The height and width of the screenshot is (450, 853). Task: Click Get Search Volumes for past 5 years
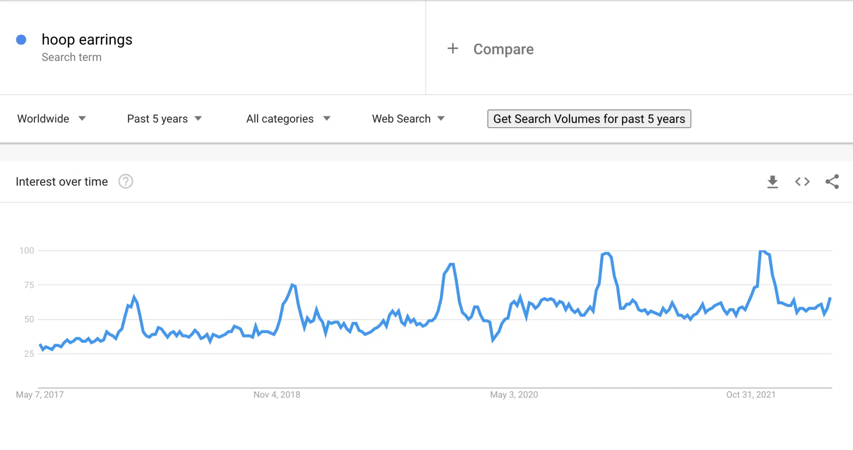point(589,119)
